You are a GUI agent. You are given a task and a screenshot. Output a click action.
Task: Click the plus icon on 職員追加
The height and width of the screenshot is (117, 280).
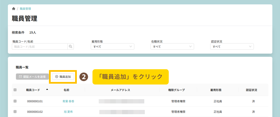pos(57,77)
